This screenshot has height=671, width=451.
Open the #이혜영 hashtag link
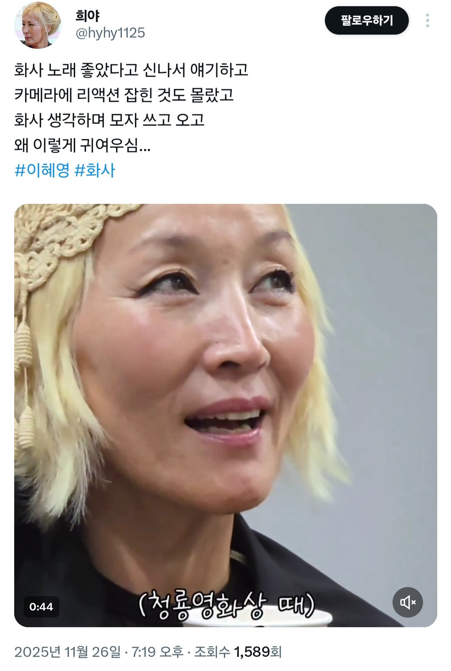pyautogui.click(x=42, y=170)
